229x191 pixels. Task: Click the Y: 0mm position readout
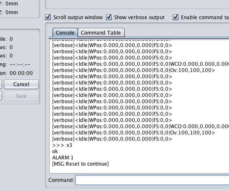click(x=9, y=4)
